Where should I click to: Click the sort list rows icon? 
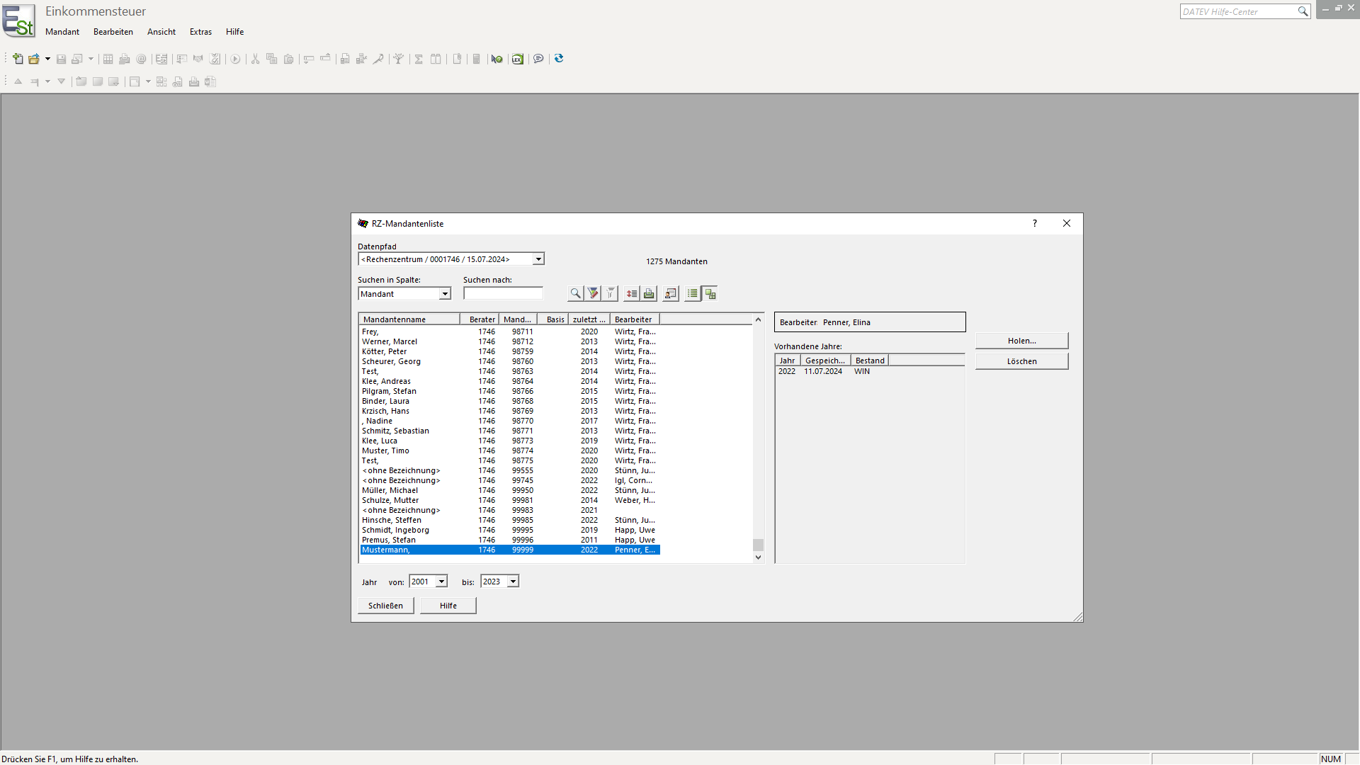[x=631, y=293]
